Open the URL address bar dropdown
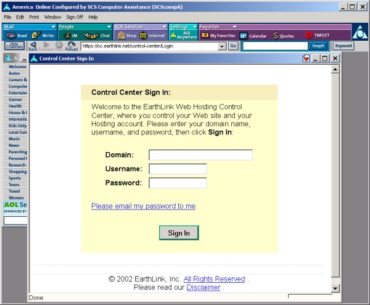The height and width of the screenshot is (305, 370). tap(221, 46)
